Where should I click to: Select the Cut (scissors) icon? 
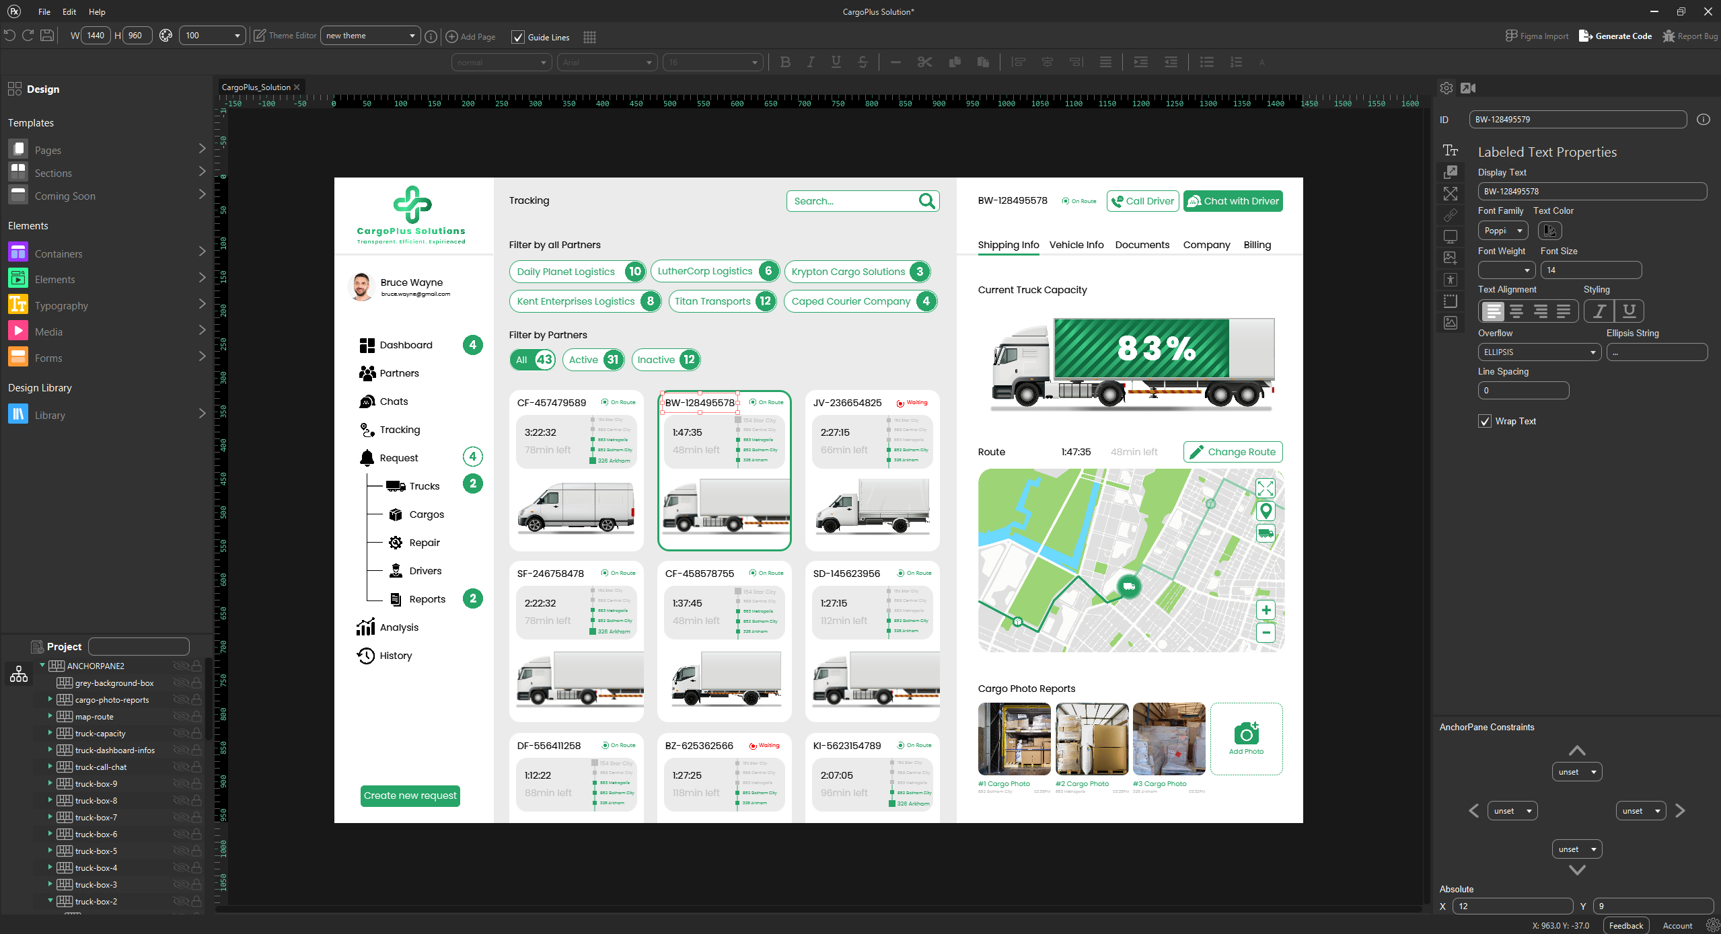[x=924, y=62]
